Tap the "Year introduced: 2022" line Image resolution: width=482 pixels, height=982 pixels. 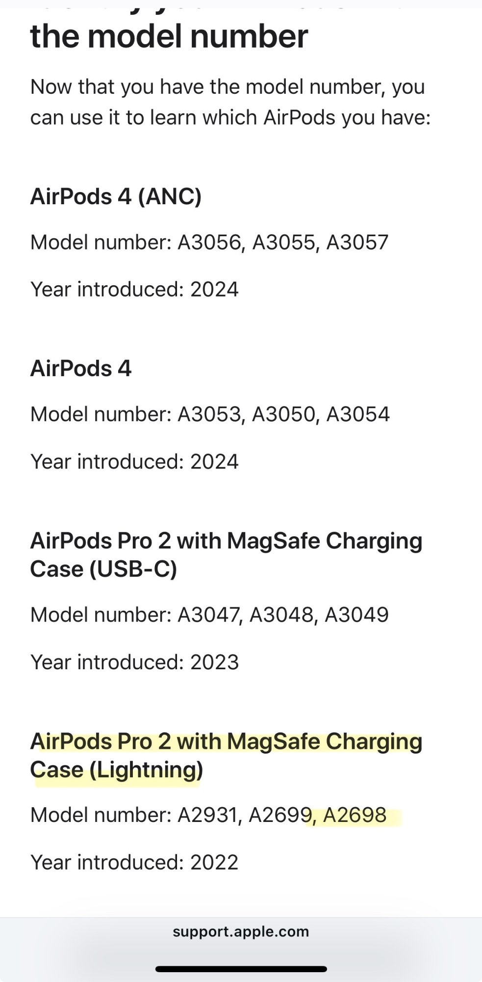coord(134,862)
